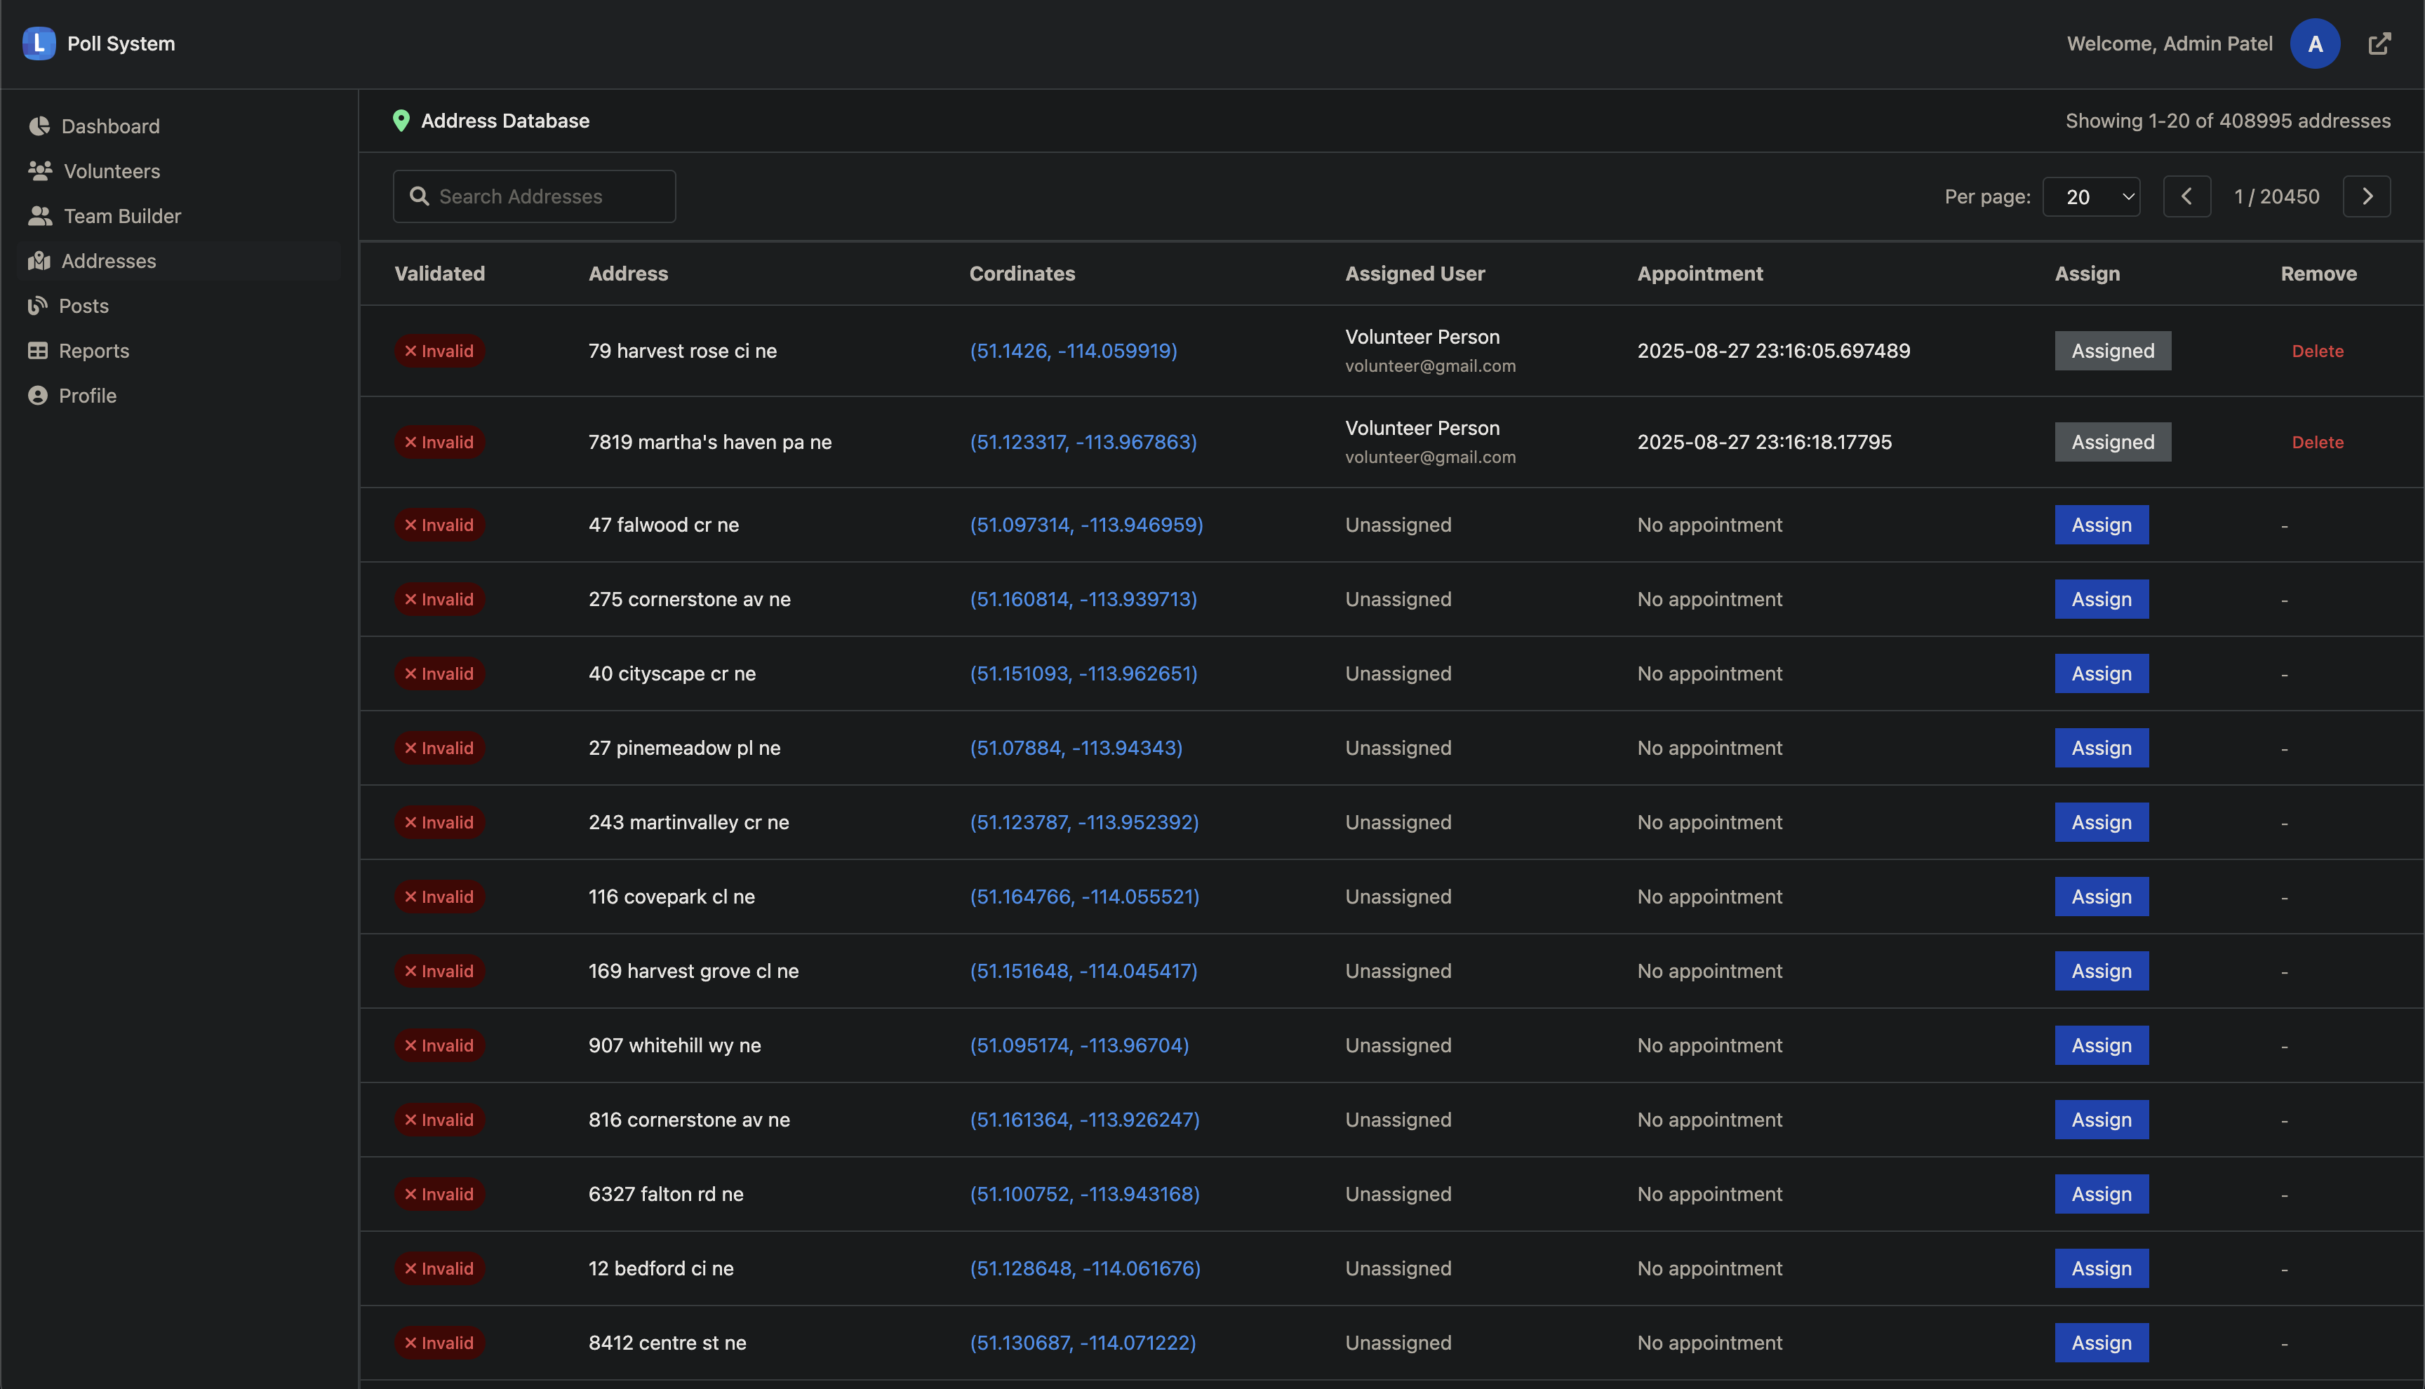Screen dimensions: 2425x1389
Task: Open coordinates link for 12 bedford ci ne
Action: point(1083,1268)
